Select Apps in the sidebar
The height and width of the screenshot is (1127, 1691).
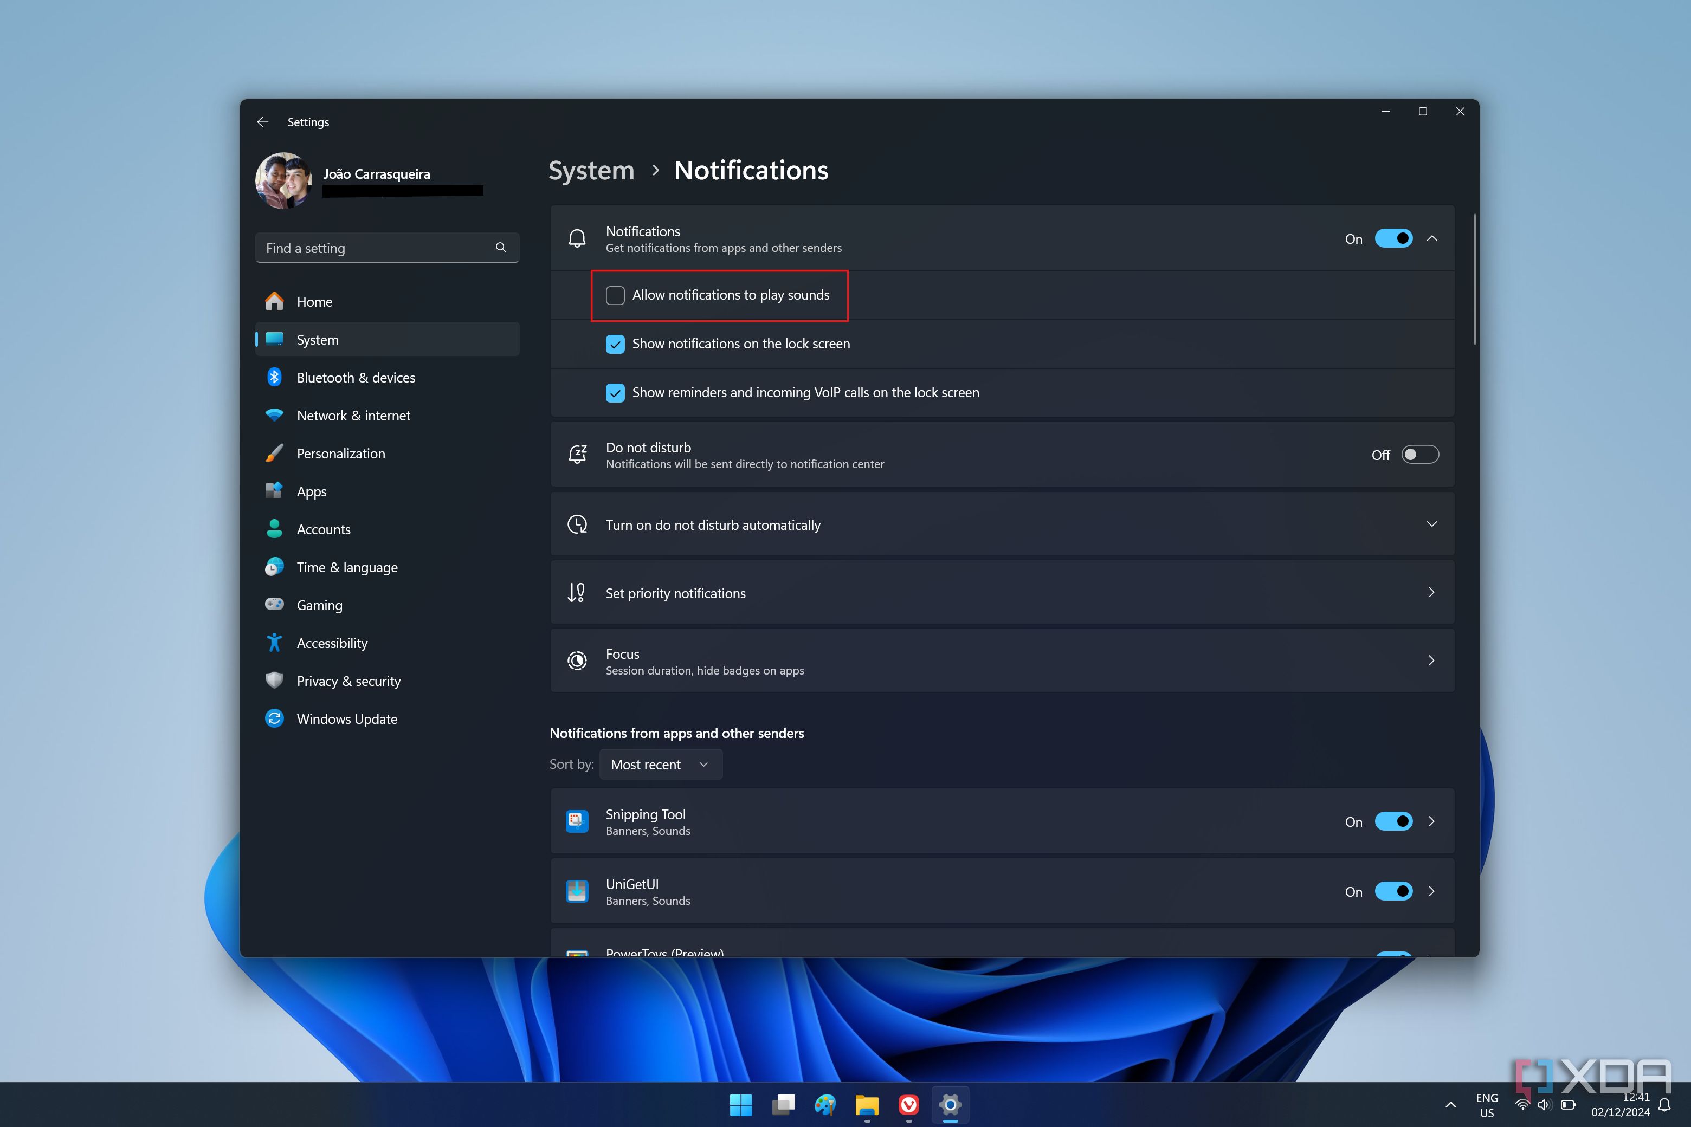coord(311,491)
